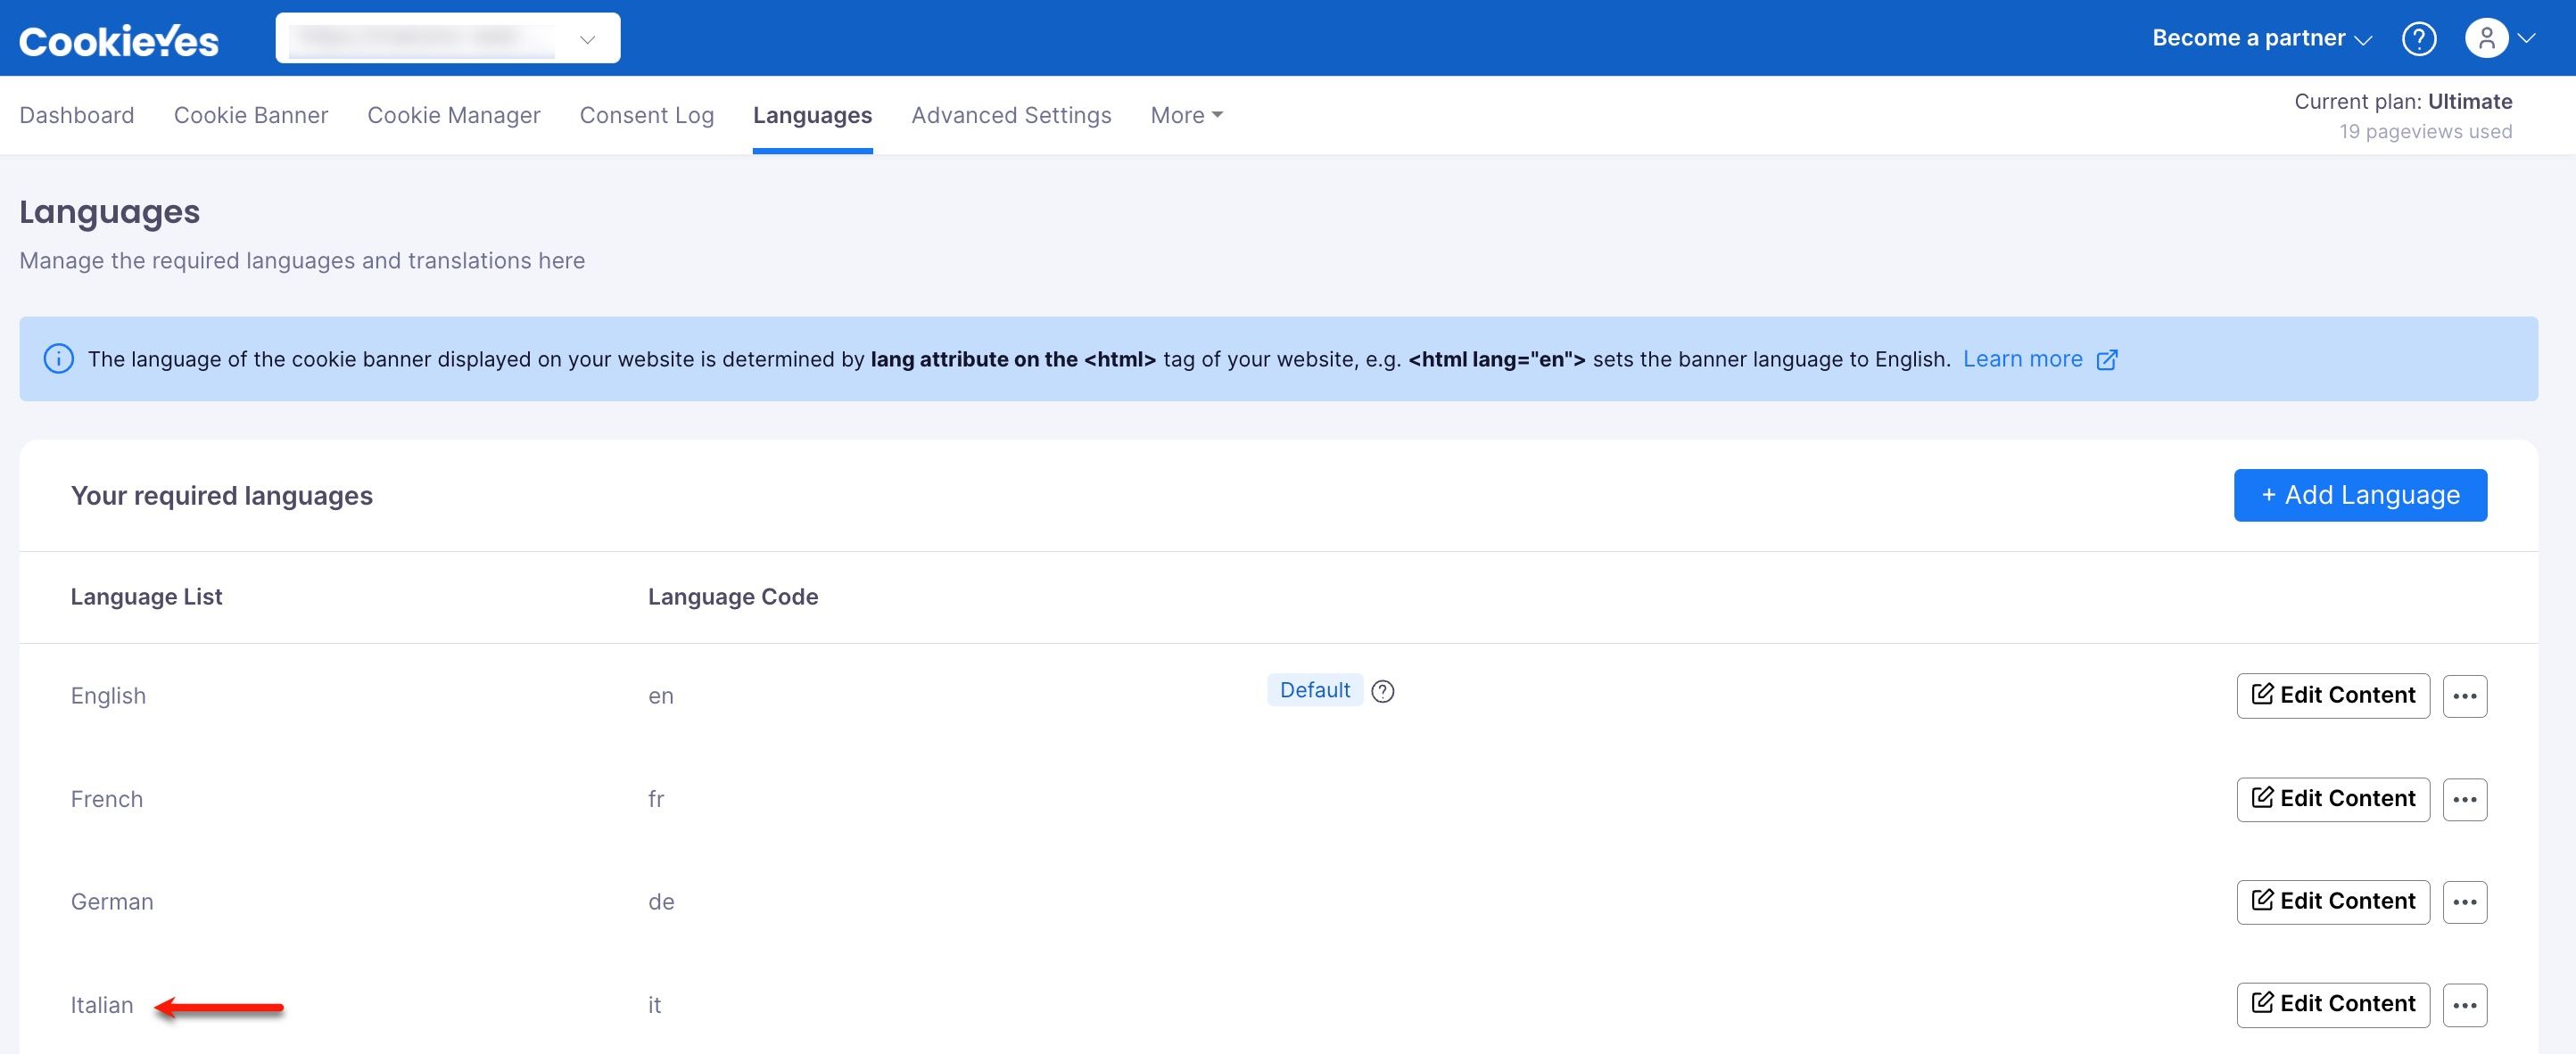2576x1054 pixels.
Task: Edit Content for French
Action: (x=2333, y=799)
